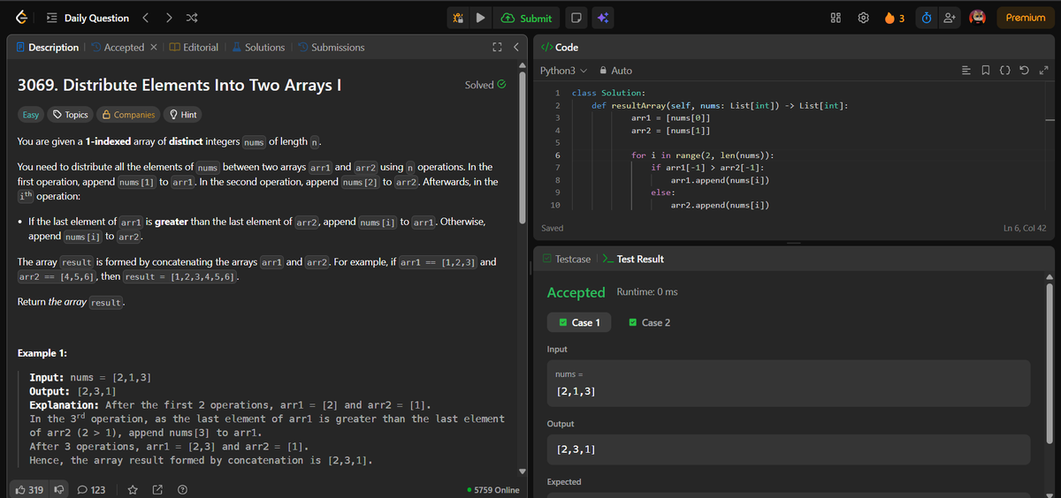The image size is (1061, 498).
Task: Start the timer stopwatch icon
Action: [x=926, y=18]
